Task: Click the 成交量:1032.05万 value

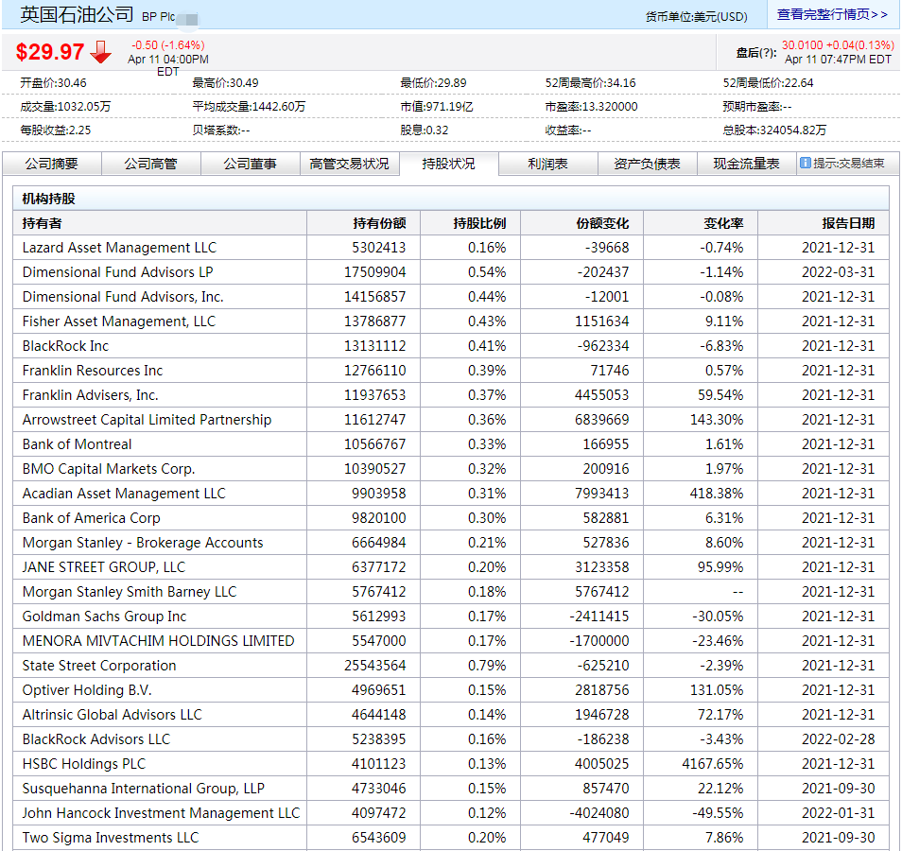Action: [65, 107]
